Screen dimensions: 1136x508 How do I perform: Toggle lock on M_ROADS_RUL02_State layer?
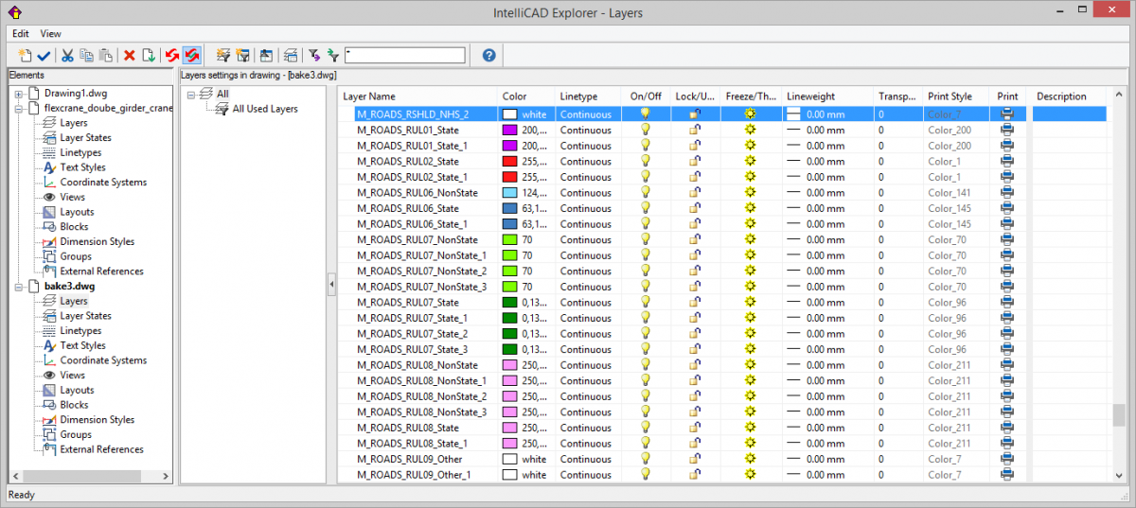coord(695,161)
